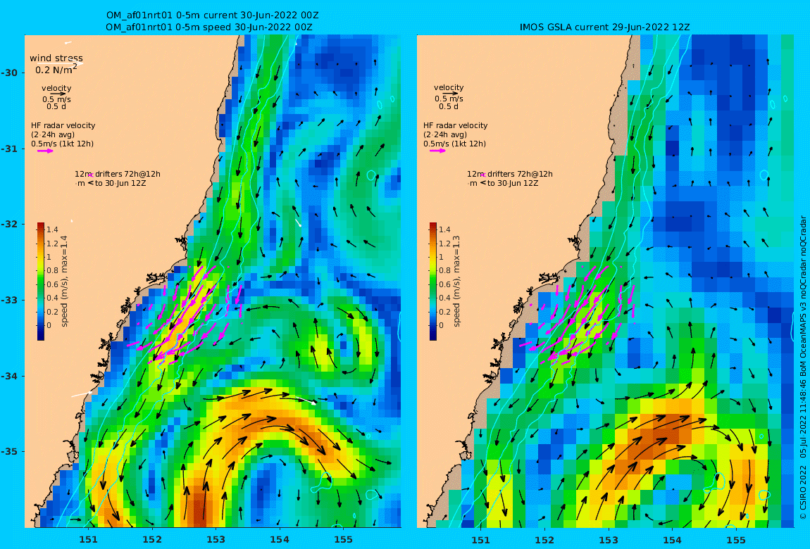The image size is (810, 549).
Task: Click the 'velocity' label in right panel
Action: [449, 88]
